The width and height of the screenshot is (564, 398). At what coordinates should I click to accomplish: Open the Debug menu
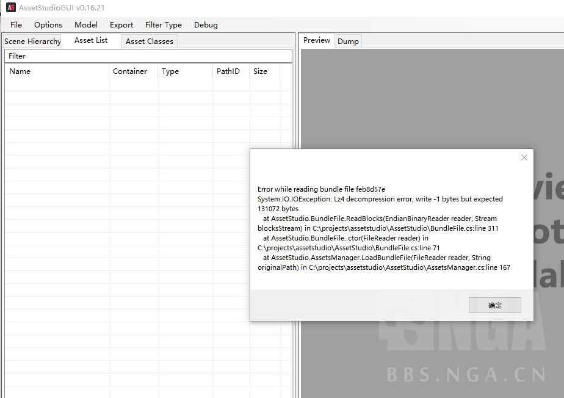click(x=206, y=25)
